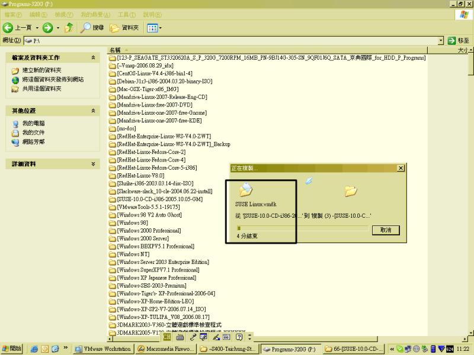Viewport: 474px width, 355px height.
Task: Click 共用這個資料夾 link
Action: tap(41, 89)
